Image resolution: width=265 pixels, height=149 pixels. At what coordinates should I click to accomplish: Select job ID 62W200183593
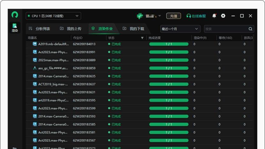(84, 116)
